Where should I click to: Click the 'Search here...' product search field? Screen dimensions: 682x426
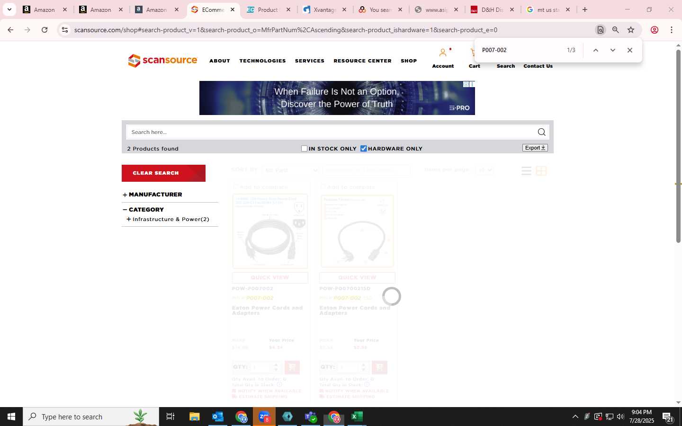(x=332, y=132)
